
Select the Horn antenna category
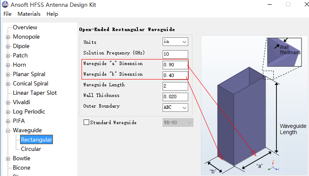(19, 65)
